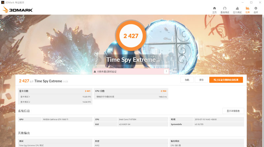Click NVIDIA GeForce GTX 1660 Ti value
This screenshot has width=264, height=147.
(55, 119)
